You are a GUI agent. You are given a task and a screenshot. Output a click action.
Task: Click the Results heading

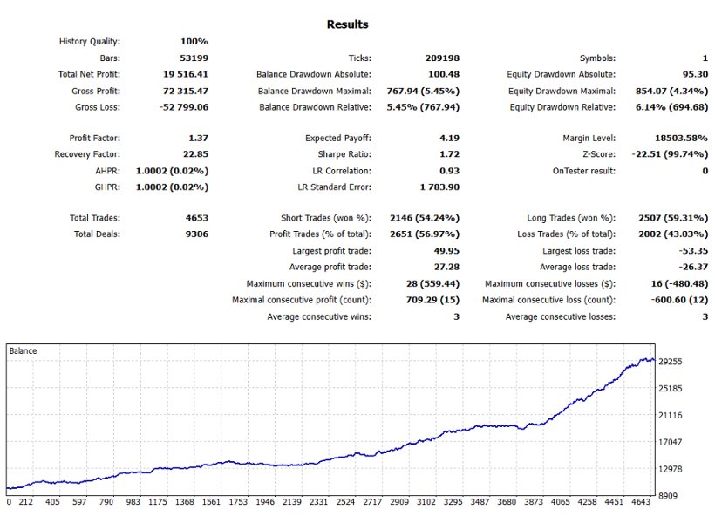[347, 24]
